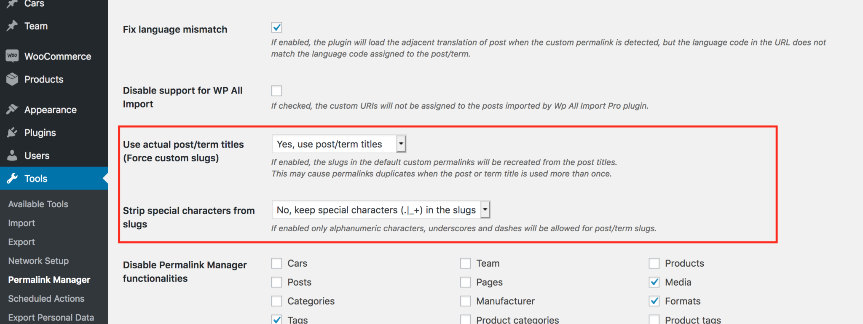Open the Strip special characters dropdown
The height and width of the screenshot is (324, 863).
[x=381, y=210]
